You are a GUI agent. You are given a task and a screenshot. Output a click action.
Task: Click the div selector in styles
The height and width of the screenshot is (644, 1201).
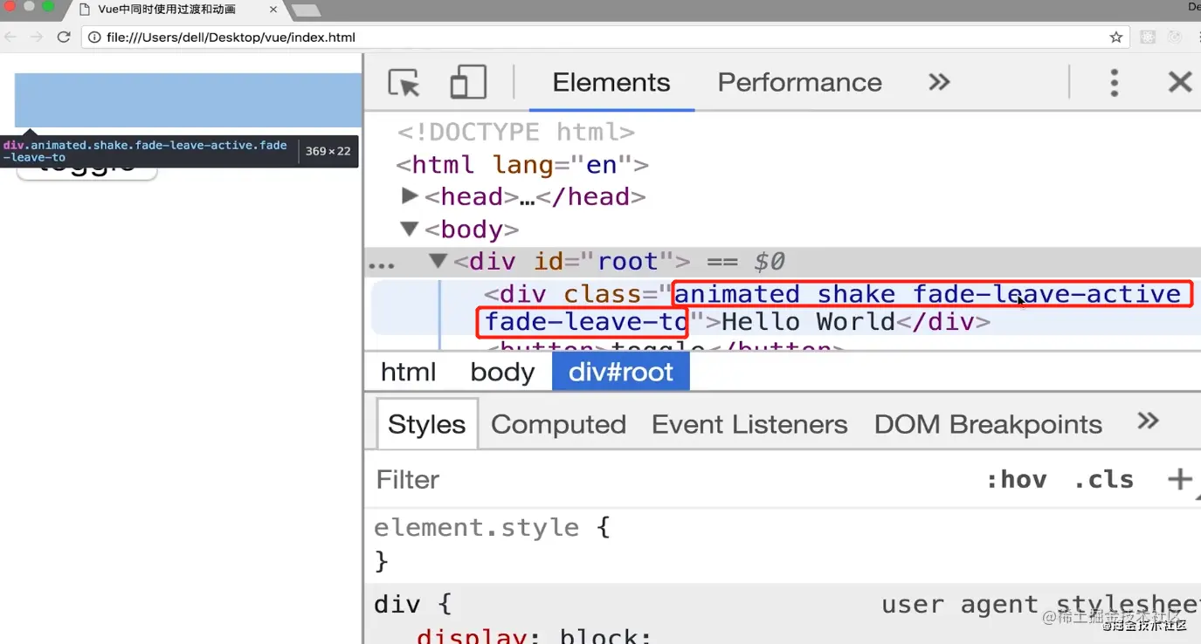pyautogui.click(x=397, y=604)
